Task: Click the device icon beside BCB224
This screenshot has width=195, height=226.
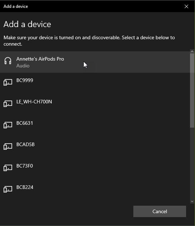Action: [x=8, y=189]
